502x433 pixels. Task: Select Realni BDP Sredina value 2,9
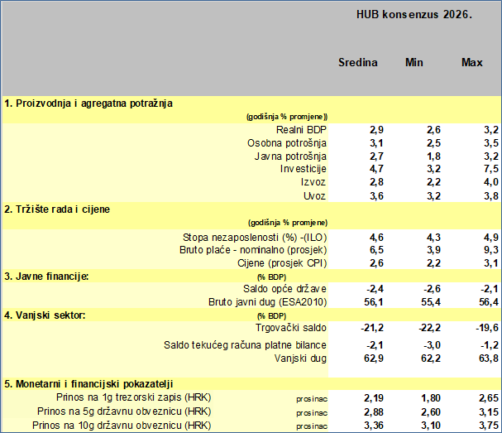pyautogui.click(x=376, y=129)
